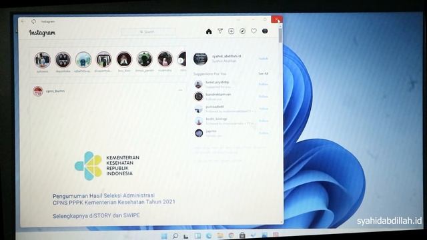The height and width of the screenshot is (240, 427).
Task: Open the post options three-dot menu
Action: point(180,90)
